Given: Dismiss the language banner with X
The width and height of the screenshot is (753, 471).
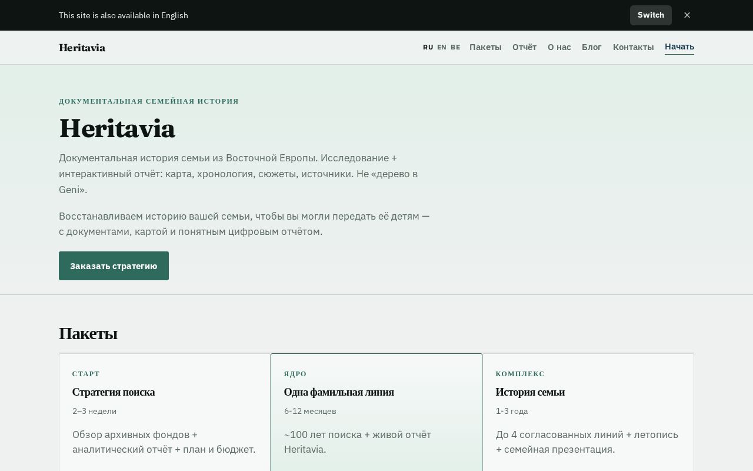Looking at the screenshot, I should (687, 15).
